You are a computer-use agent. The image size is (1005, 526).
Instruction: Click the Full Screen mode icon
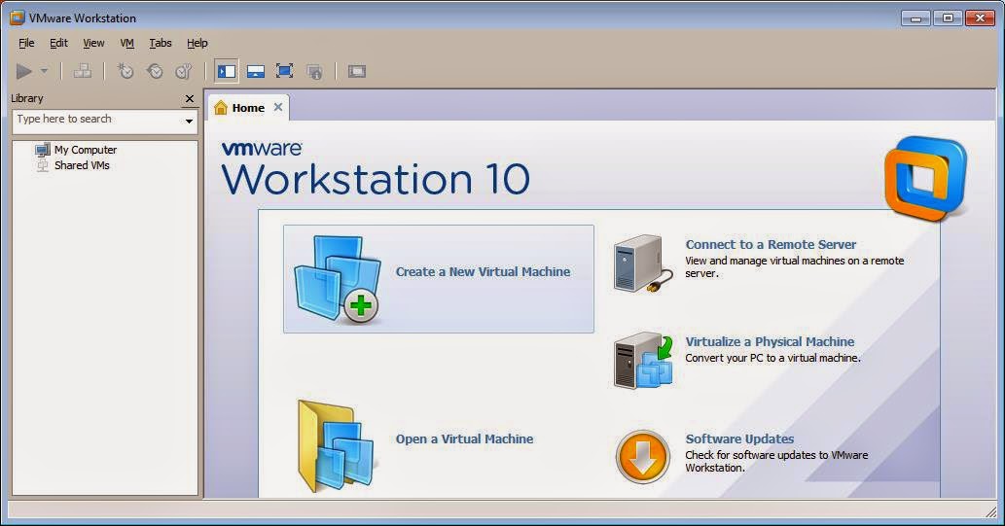point(285,71)
